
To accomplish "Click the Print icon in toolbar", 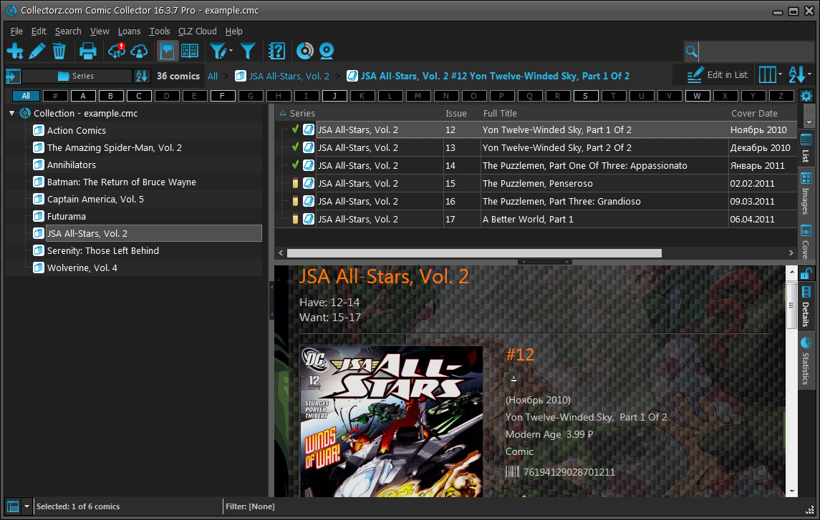I will click(88, 51).
